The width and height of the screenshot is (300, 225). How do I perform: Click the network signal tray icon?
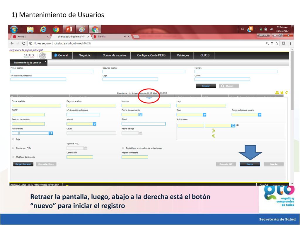tap(271, 29)
